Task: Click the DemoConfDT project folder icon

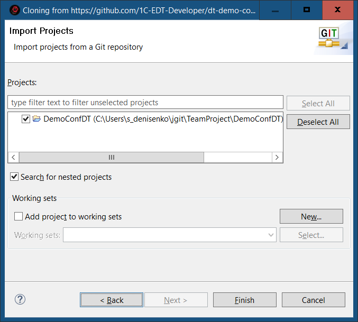Action: (36, 119)
